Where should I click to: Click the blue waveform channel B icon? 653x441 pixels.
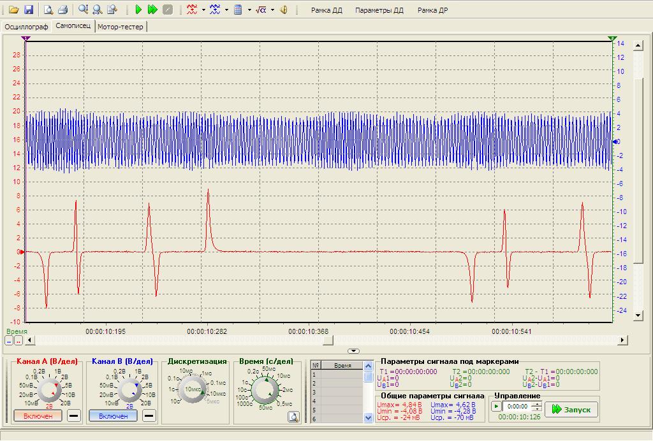pos(215,10)
